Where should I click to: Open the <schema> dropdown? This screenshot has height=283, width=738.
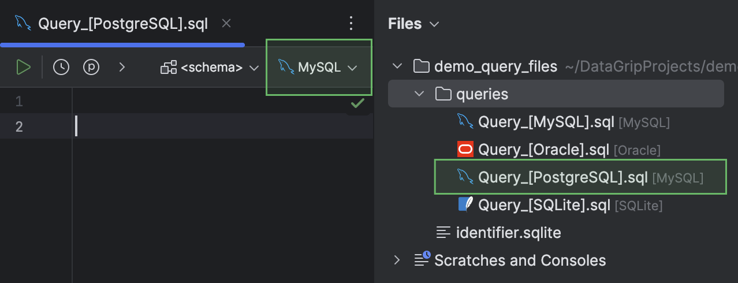[x=210, y=68]
